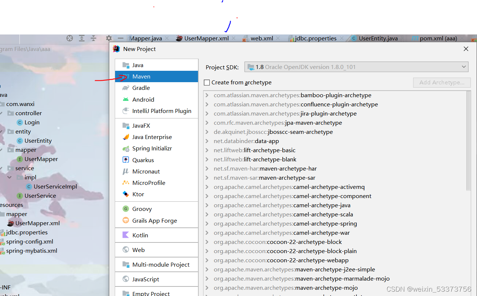This screenshot has height=296, width=477.
Task: Click the Web globe icon
Action: (x=126, y=250)
